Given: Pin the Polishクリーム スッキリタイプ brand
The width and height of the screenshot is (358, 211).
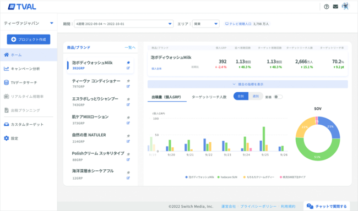Looking at the screenshot, I should pyautogui.click(x=128, y=154).
